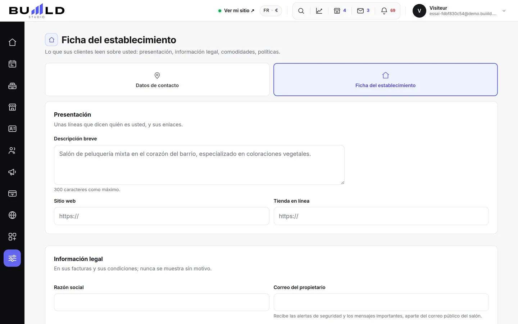Open the payment card icon in sidebar

(12, 193)
